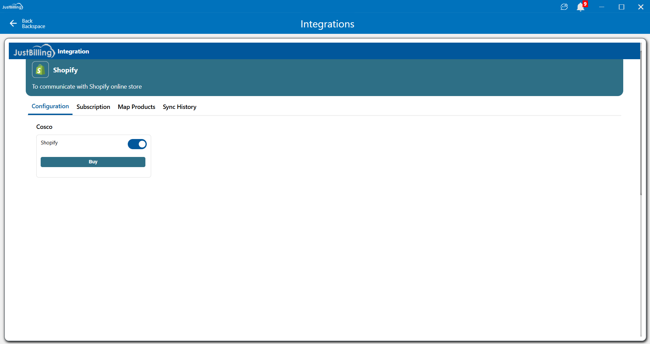Click the Integrations page title
This screenshot has height=344, width=650.
(x=327, y=24)
